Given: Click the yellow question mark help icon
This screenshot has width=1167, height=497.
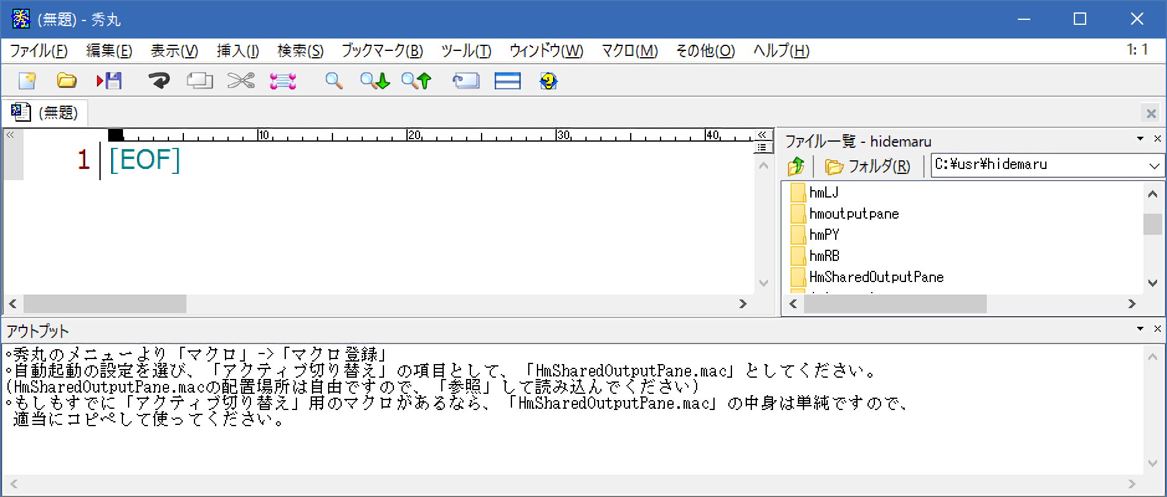Looking at the screenshot, I should tap(548, 81).
